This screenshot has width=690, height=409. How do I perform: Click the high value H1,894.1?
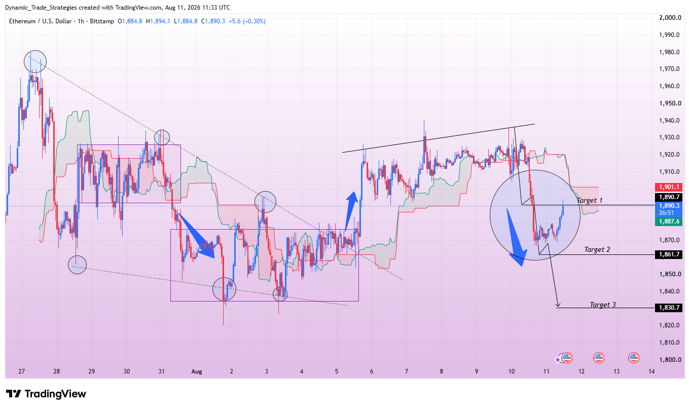pos(158,21)
